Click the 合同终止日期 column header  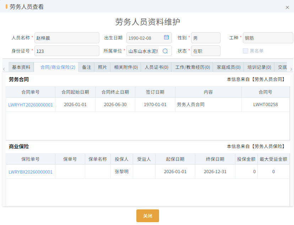115,92
